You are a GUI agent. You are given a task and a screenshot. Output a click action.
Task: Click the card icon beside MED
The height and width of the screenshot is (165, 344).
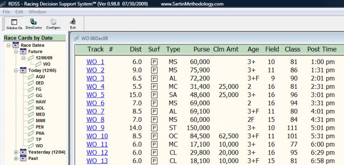click(31, 114)
